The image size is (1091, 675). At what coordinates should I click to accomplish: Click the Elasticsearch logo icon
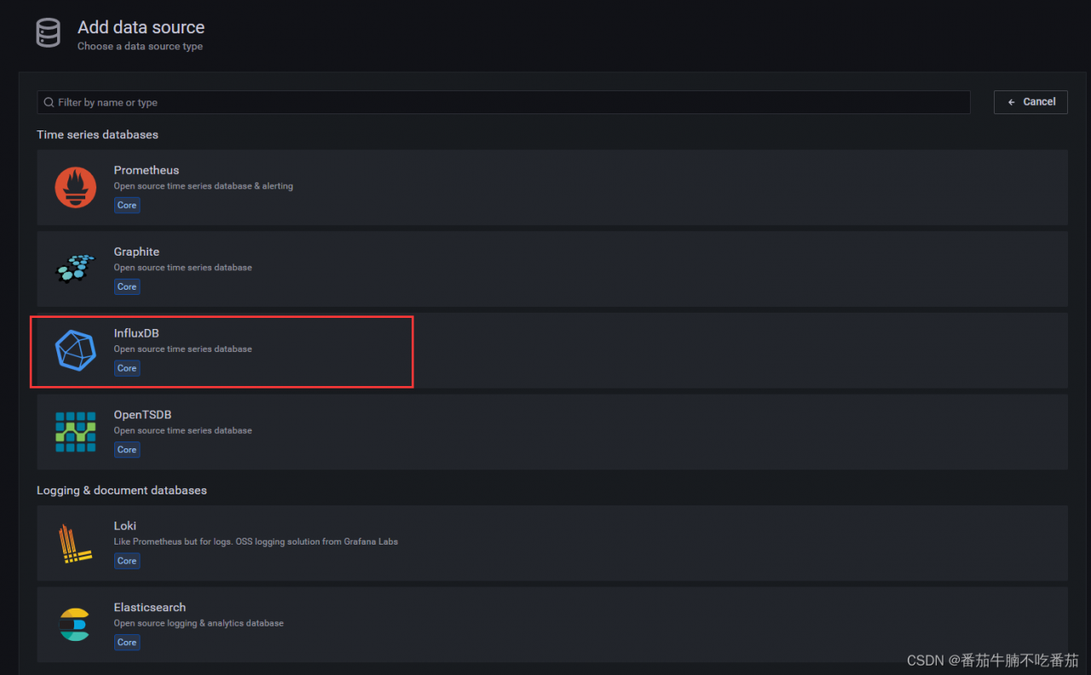75,625
